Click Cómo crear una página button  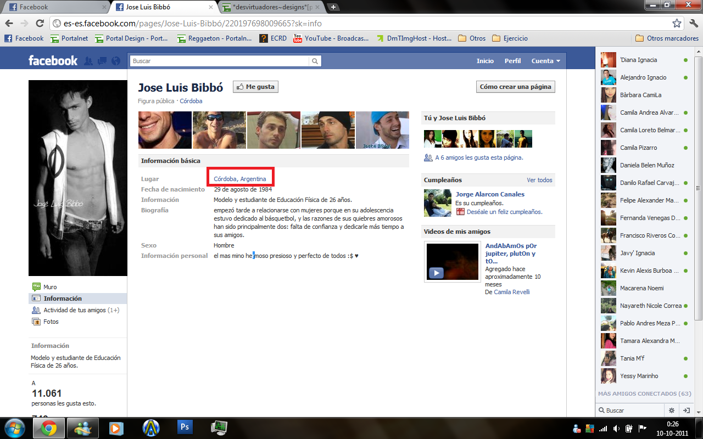click(515, 87)
